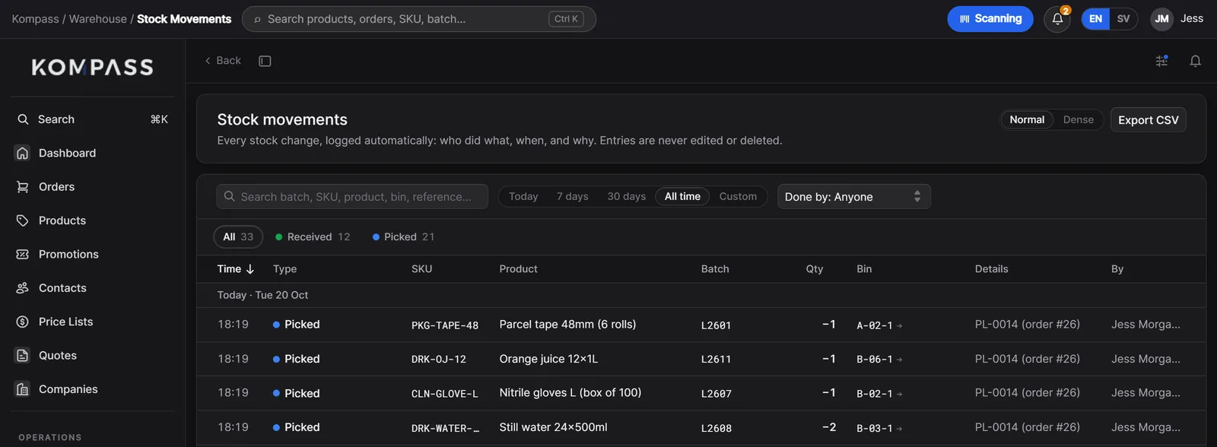Click the Scanning button
The height and width of the screenshot is (447, 1217).
(x=990, y=19)
